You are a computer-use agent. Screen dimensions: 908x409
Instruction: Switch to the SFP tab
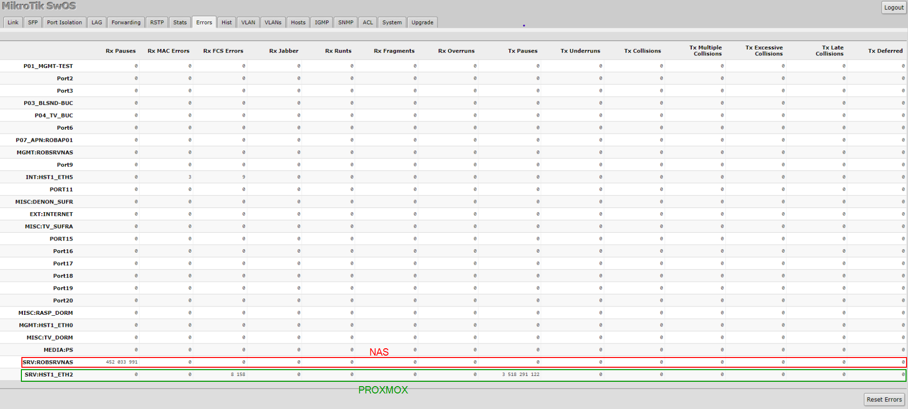[x=33, y=22]
